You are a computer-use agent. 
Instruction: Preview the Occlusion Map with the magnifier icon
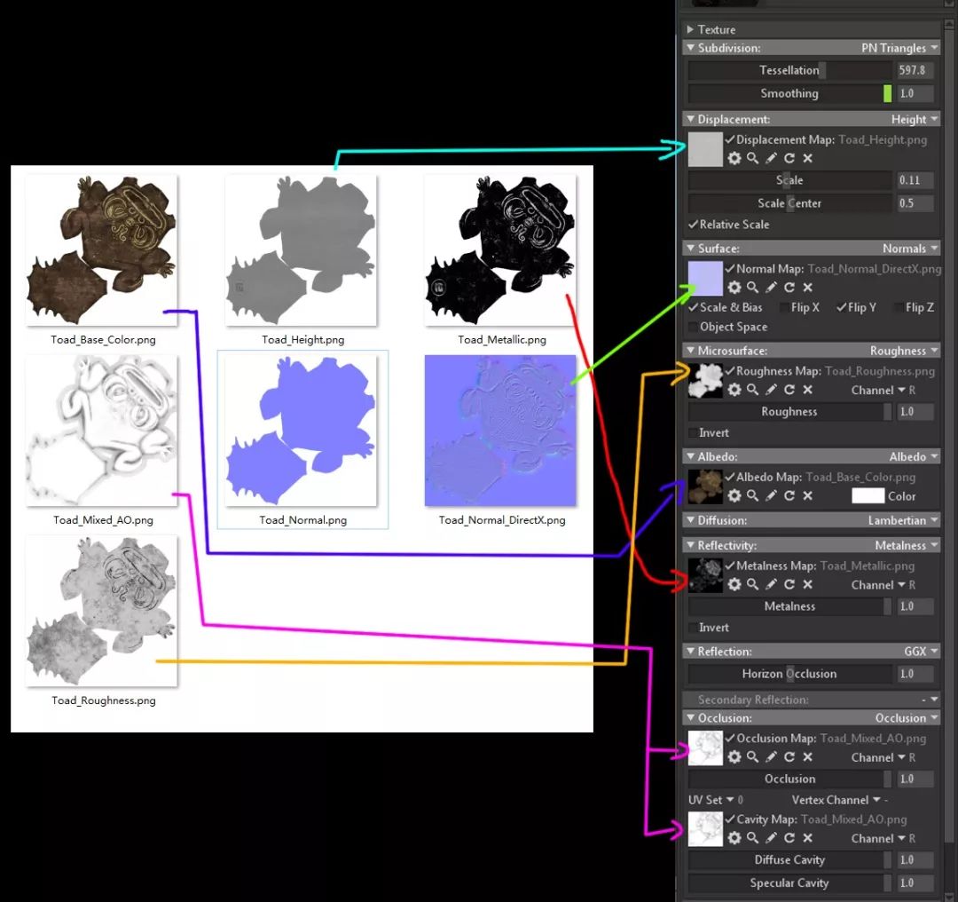[x=752, y=757]
